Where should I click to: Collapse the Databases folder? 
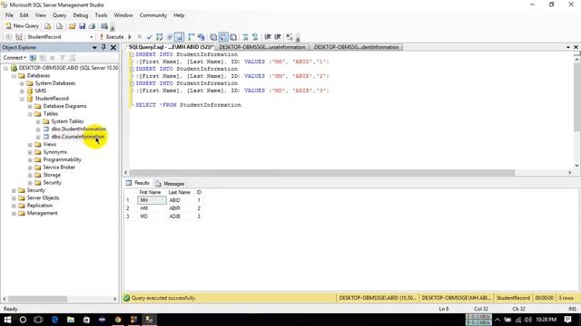(15, 76)
